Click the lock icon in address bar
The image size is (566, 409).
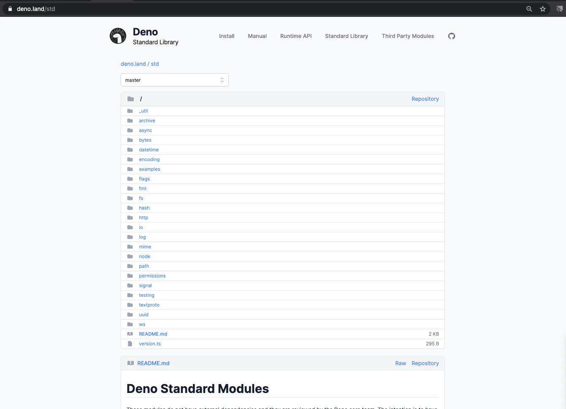pos(10,9)
